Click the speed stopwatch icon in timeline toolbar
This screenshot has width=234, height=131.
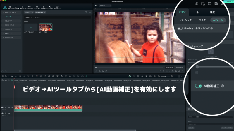tap(62, 76)
